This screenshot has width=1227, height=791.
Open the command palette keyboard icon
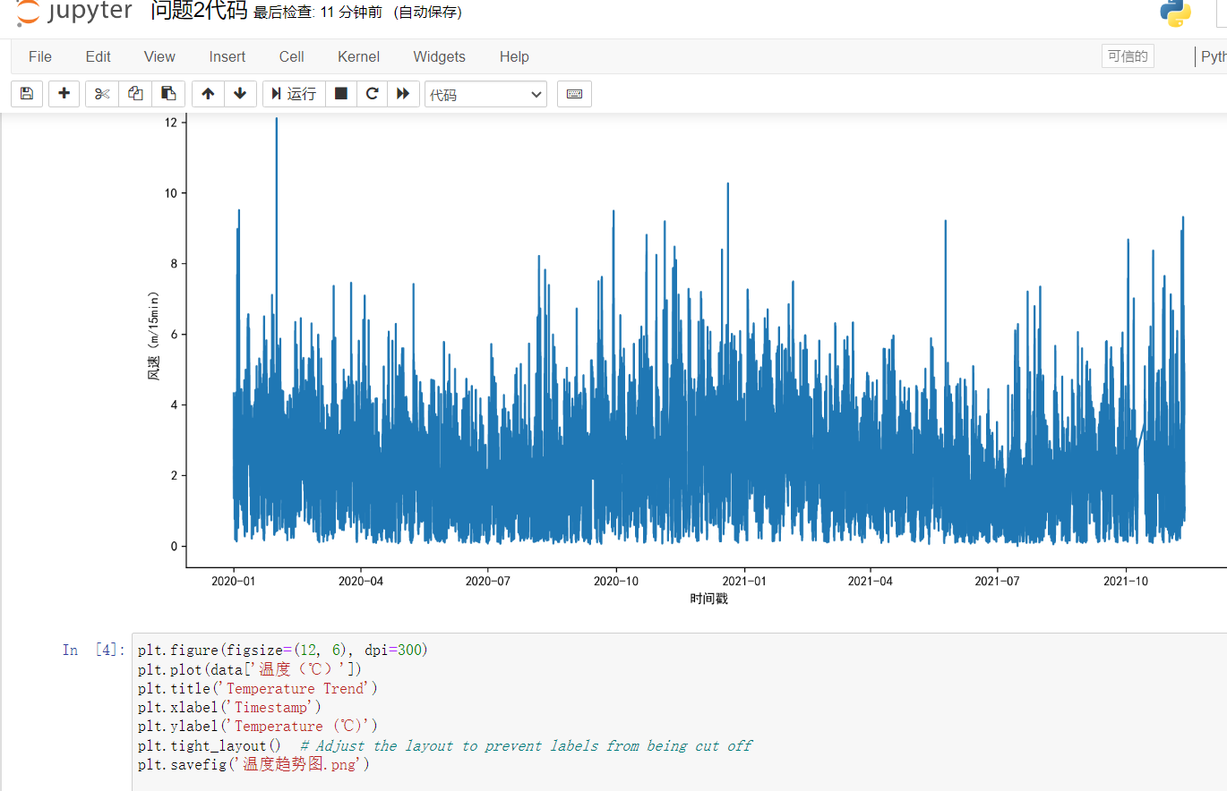pyautogui.click(x=574, y=94)
